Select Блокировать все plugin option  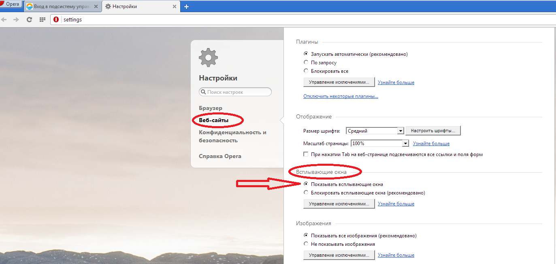pos(306,71)
